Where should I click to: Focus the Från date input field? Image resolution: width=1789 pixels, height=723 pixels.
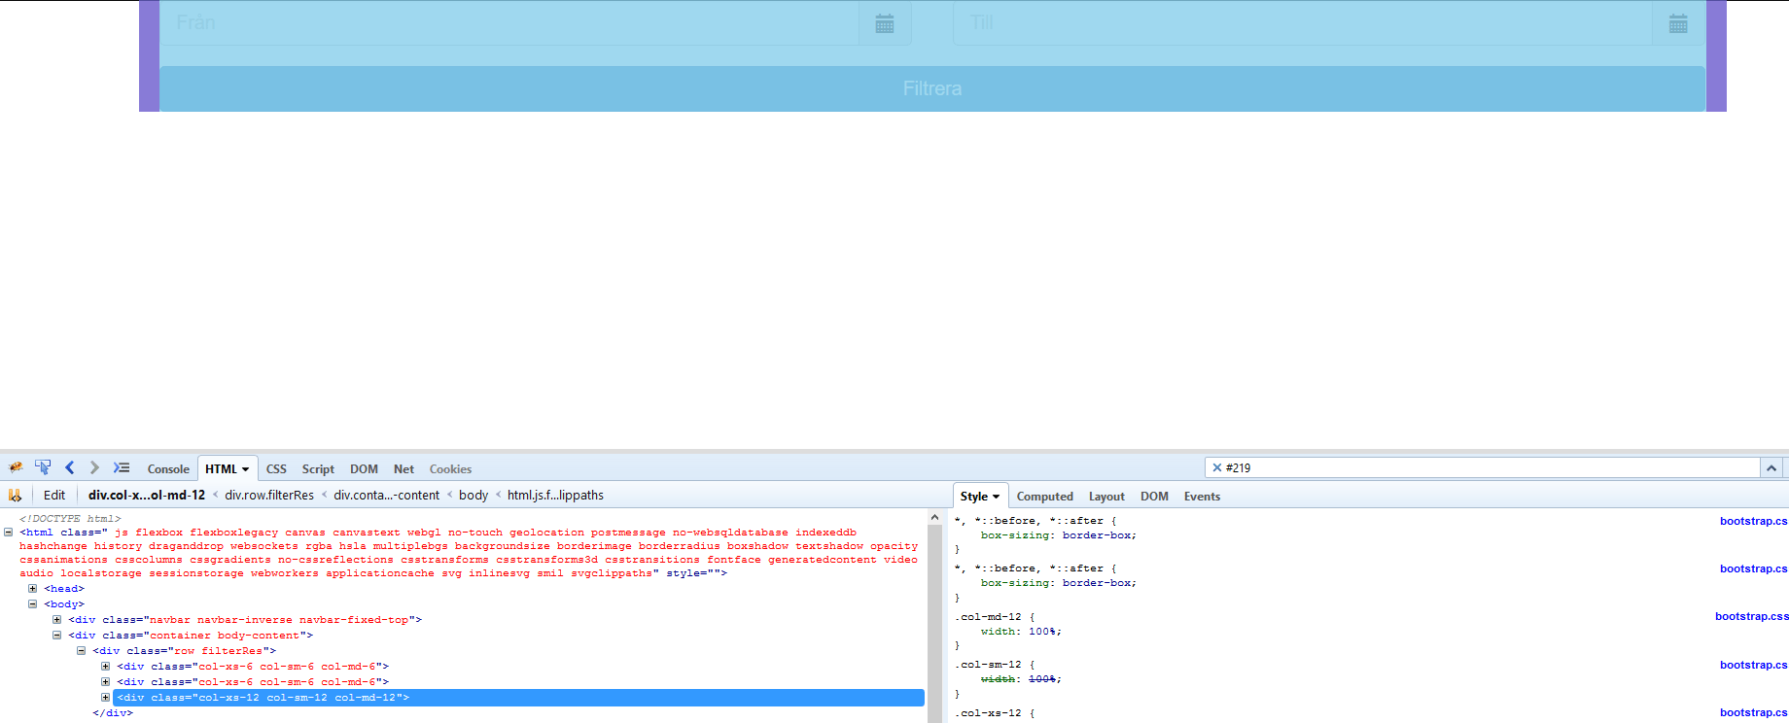[509, 23]
